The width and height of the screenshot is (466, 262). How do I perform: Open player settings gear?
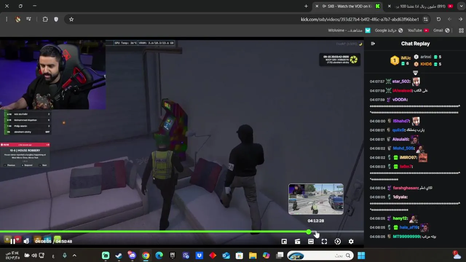(351, 241)
